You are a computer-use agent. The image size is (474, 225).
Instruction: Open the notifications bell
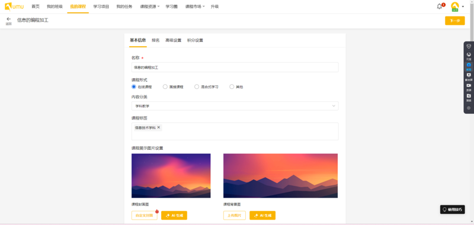pyautogui.click(x=439, y=7)
